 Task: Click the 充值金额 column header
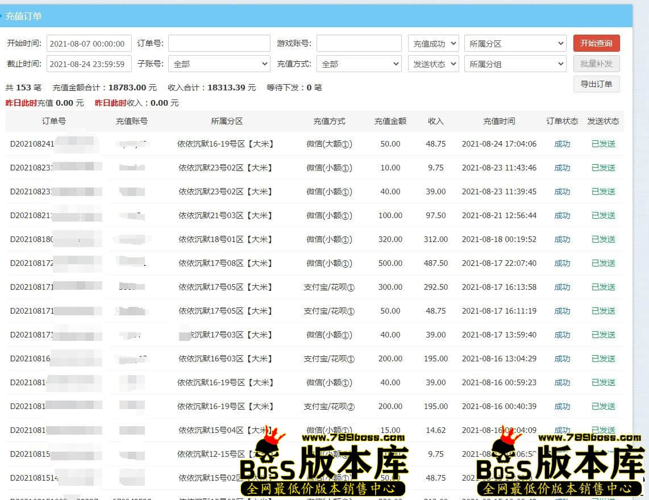pyautogui.click(x=390, y=121)
